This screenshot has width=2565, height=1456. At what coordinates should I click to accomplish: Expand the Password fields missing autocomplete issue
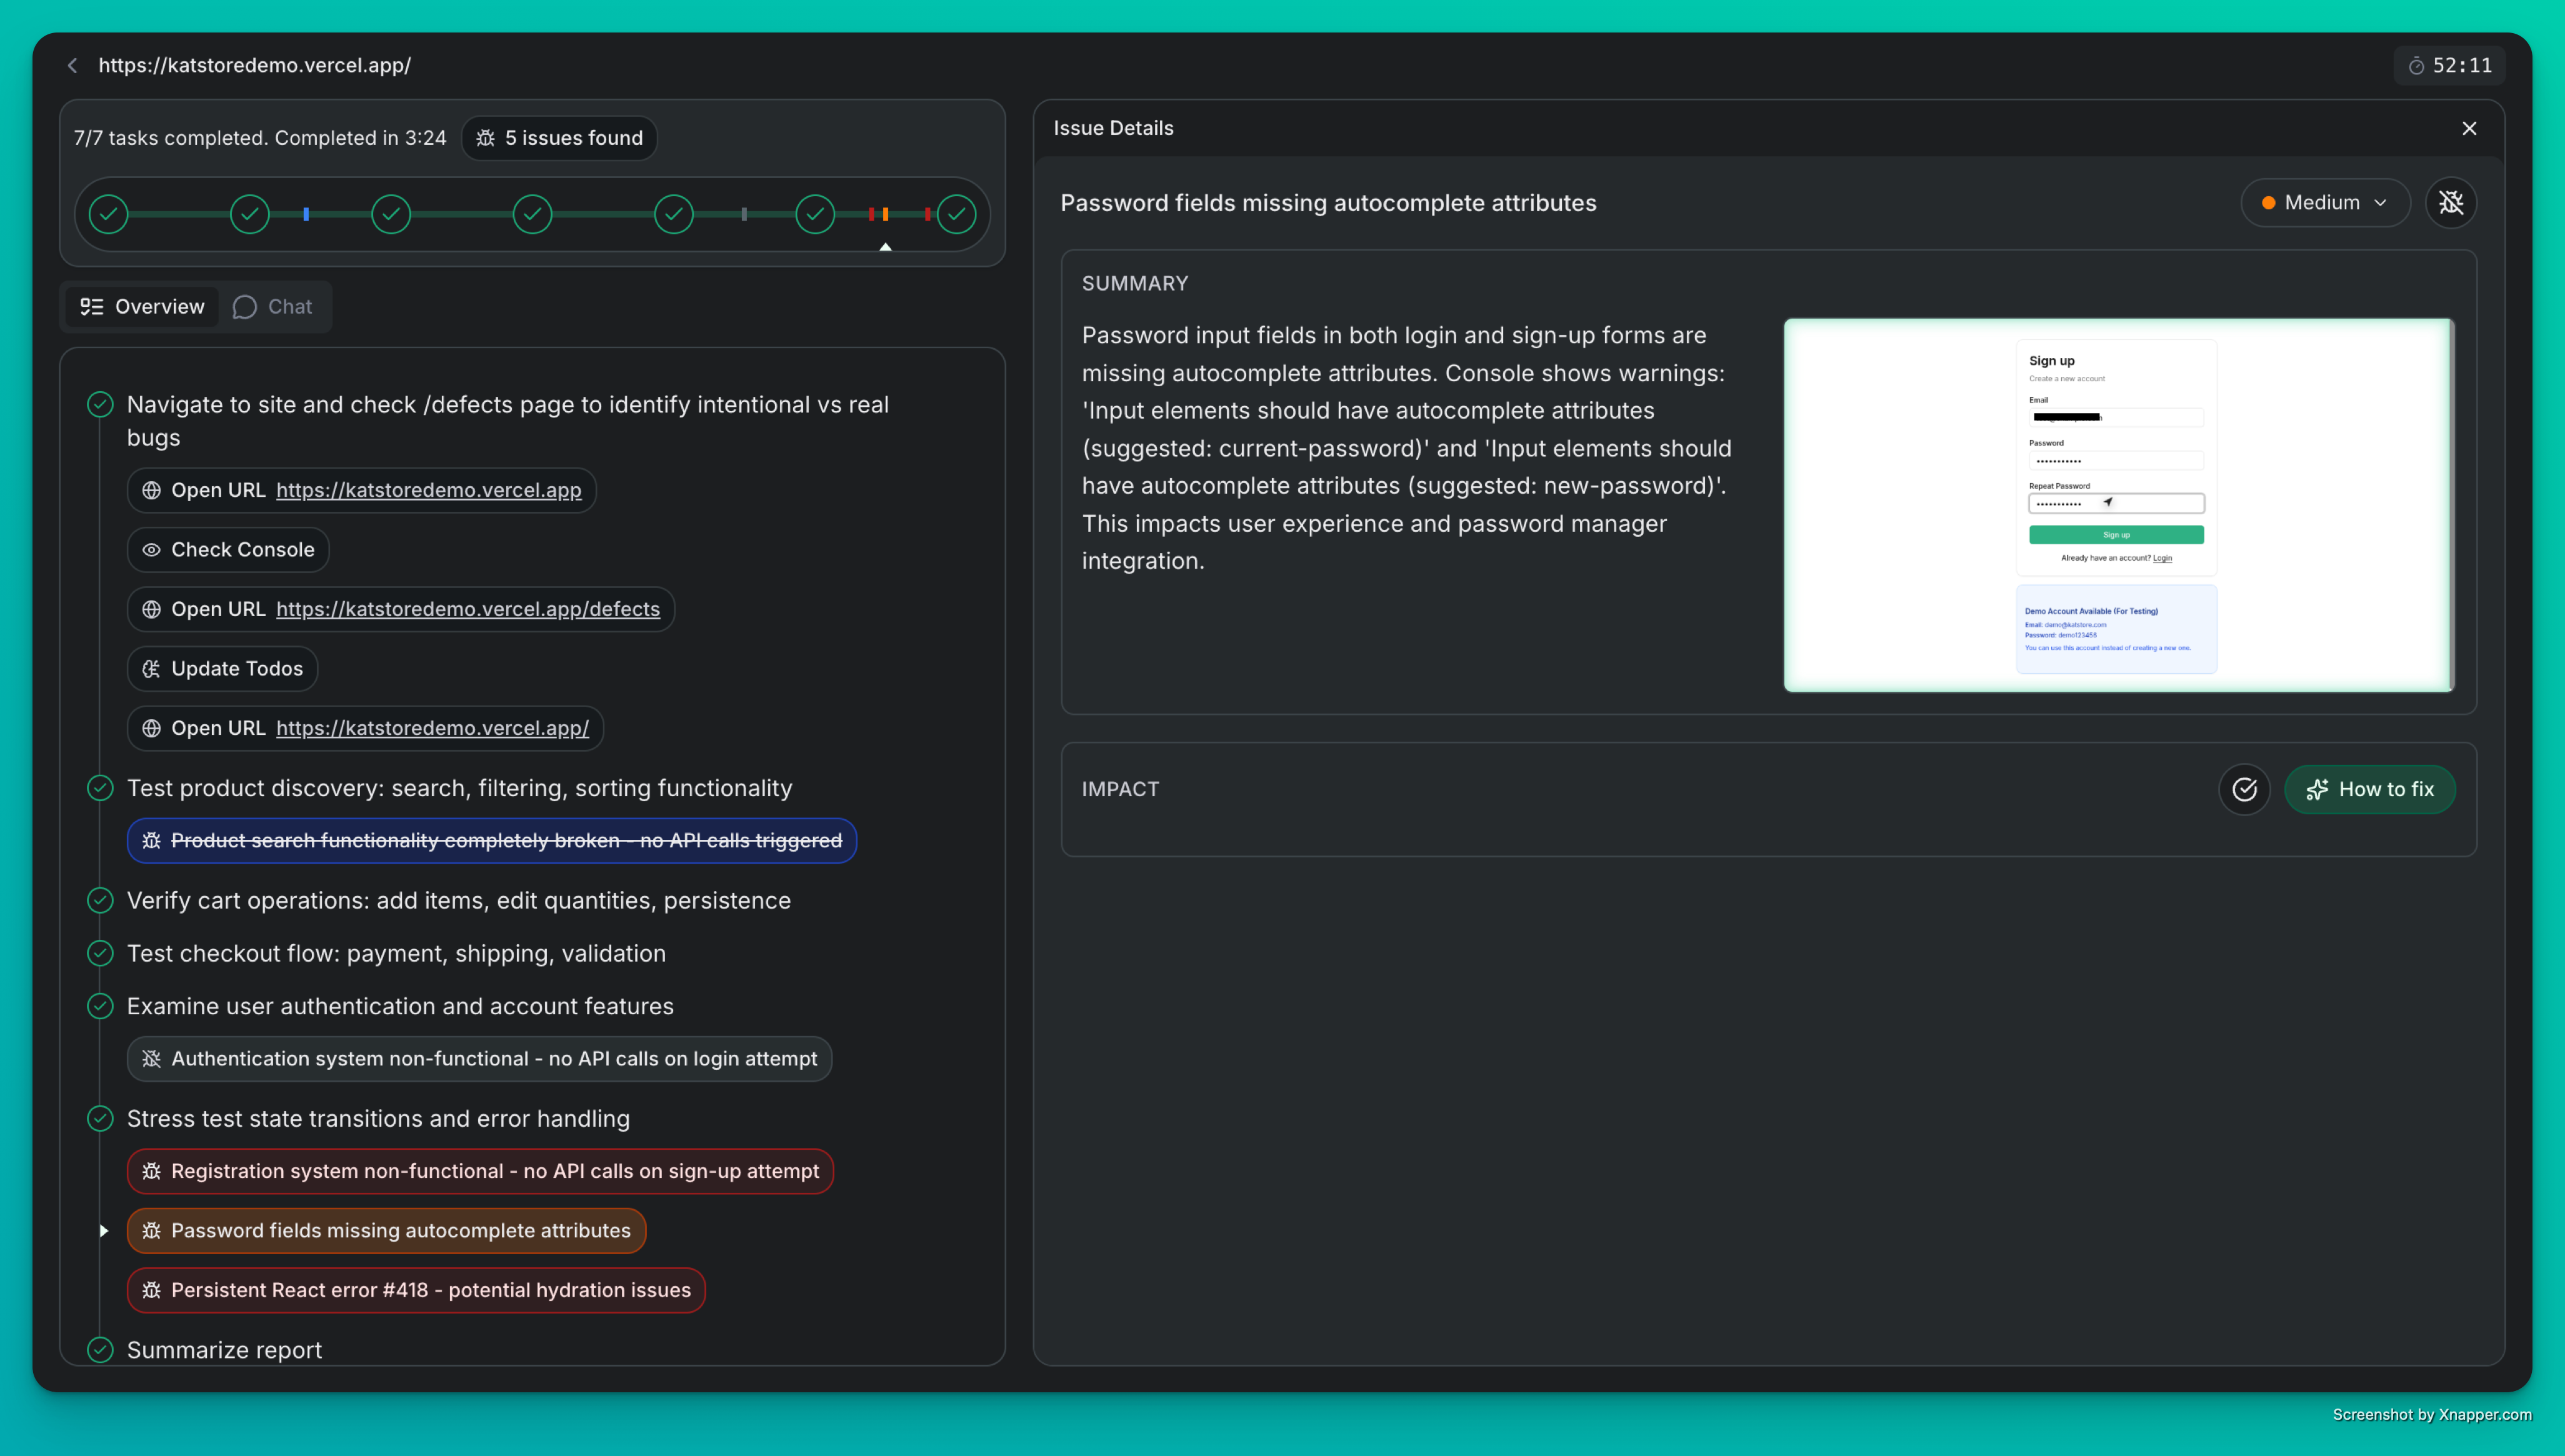point(104,1230)
